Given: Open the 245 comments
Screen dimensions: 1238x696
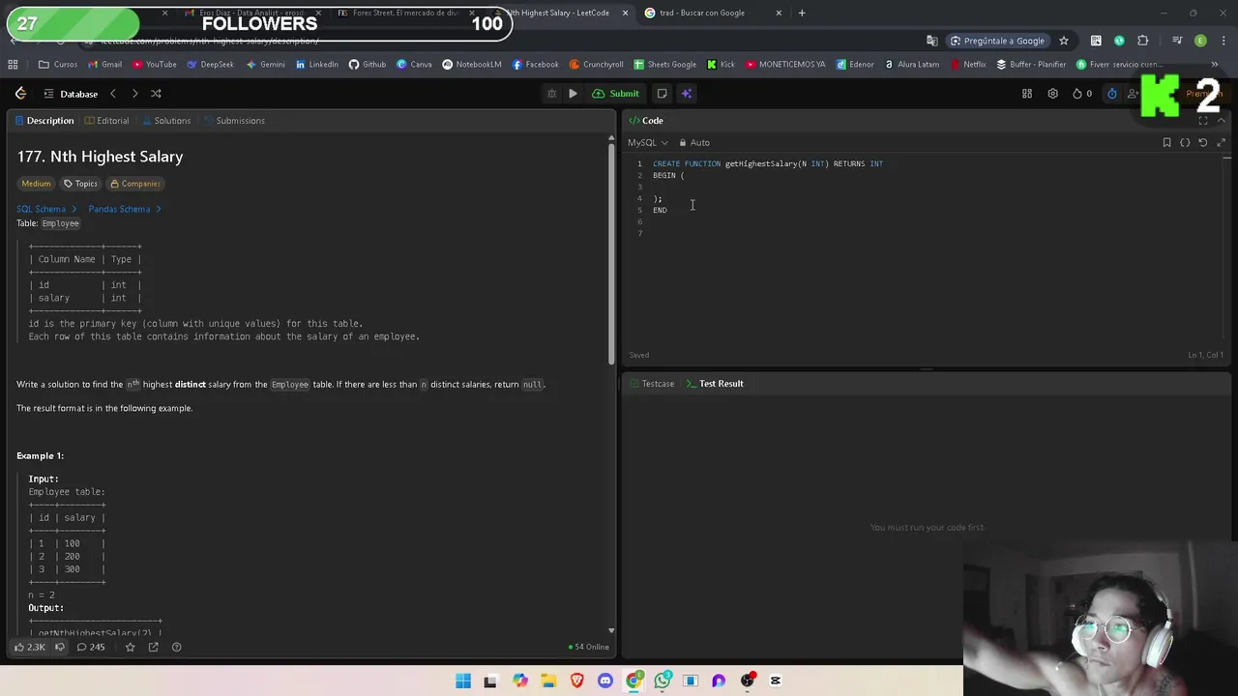Looking at the screenshot, I should 90,647.
